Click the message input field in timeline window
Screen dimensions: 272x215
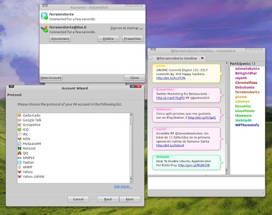pos(206,183)
